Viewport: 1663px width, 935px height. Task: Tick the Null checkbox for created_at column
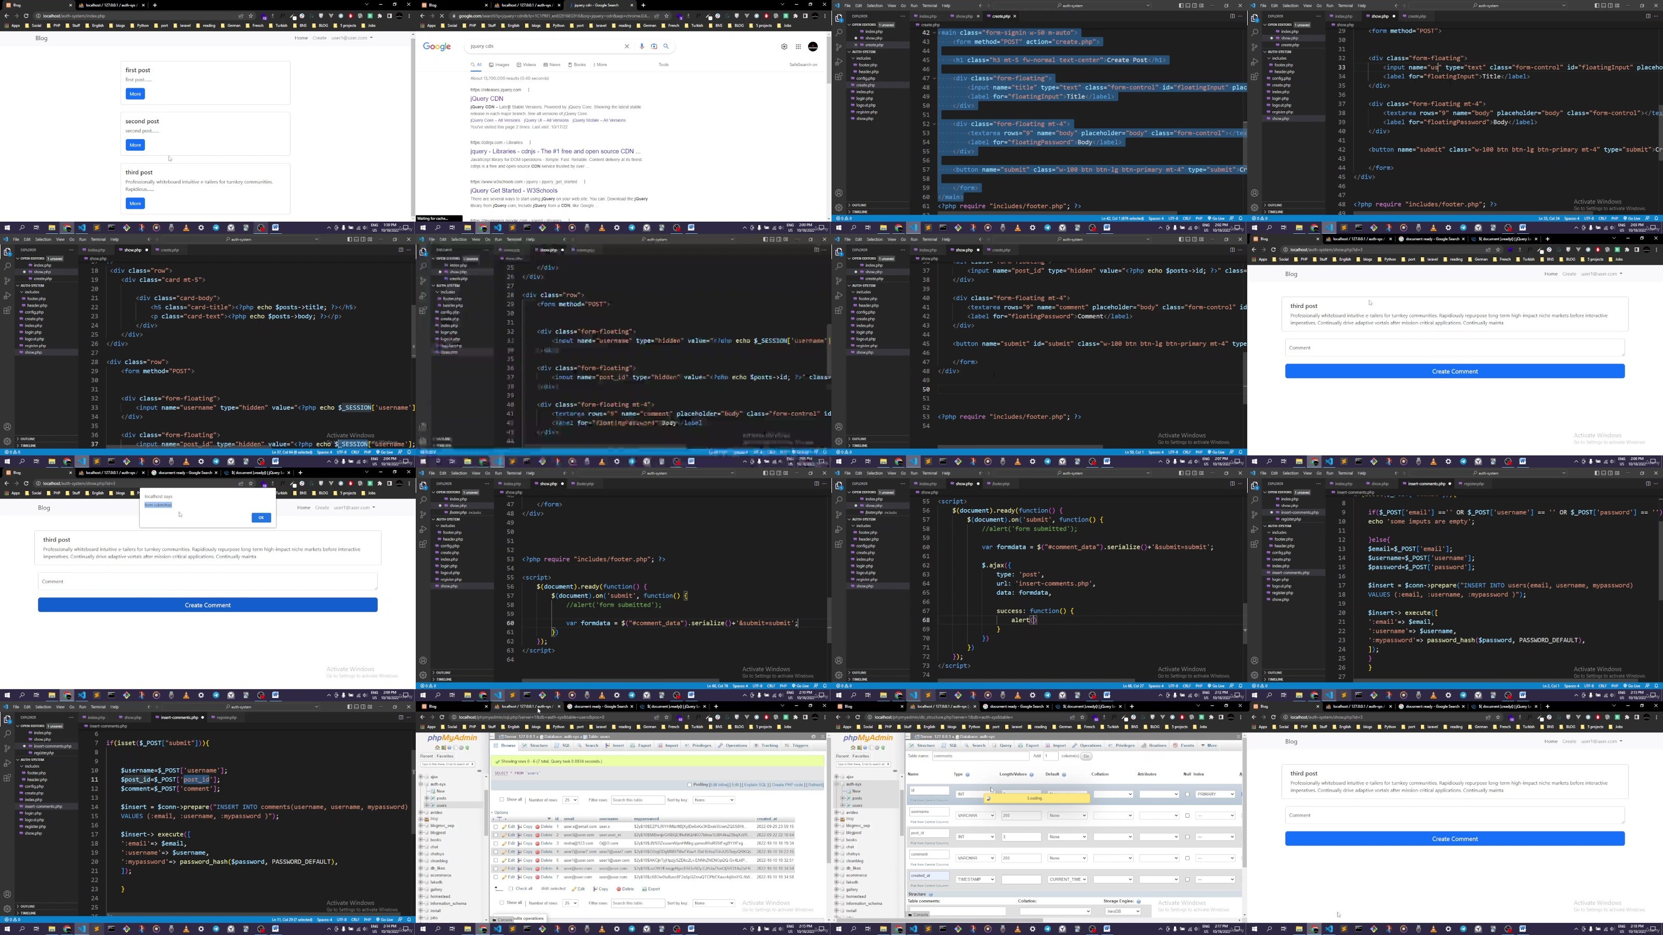click(1187, 879)
